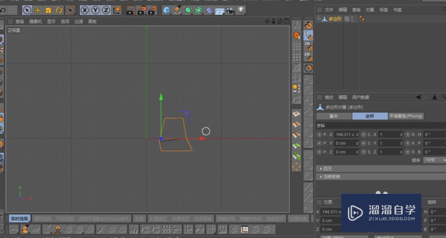
Task: Add a Cube primitive object
Action: pyautogui.click(x=166, y=11)
